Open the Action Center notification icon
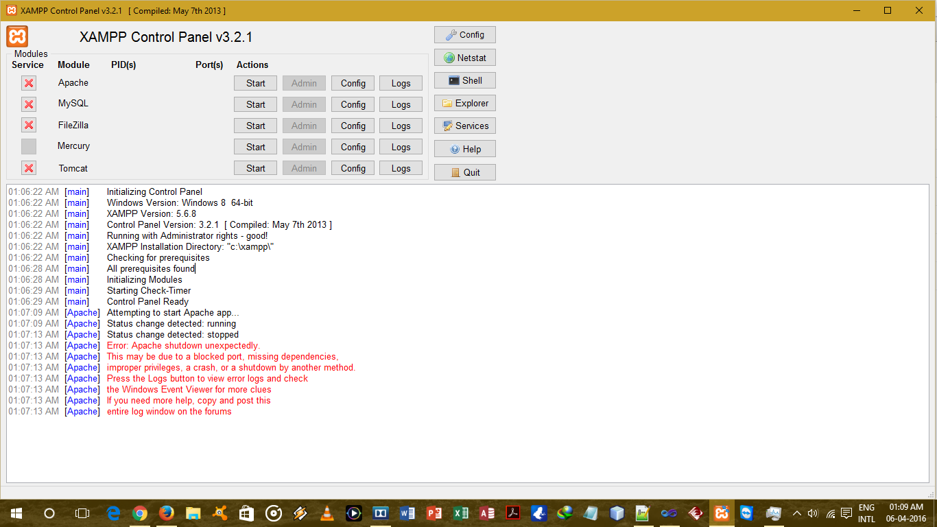The image size is (937, 527). click(x=847, y=513)
